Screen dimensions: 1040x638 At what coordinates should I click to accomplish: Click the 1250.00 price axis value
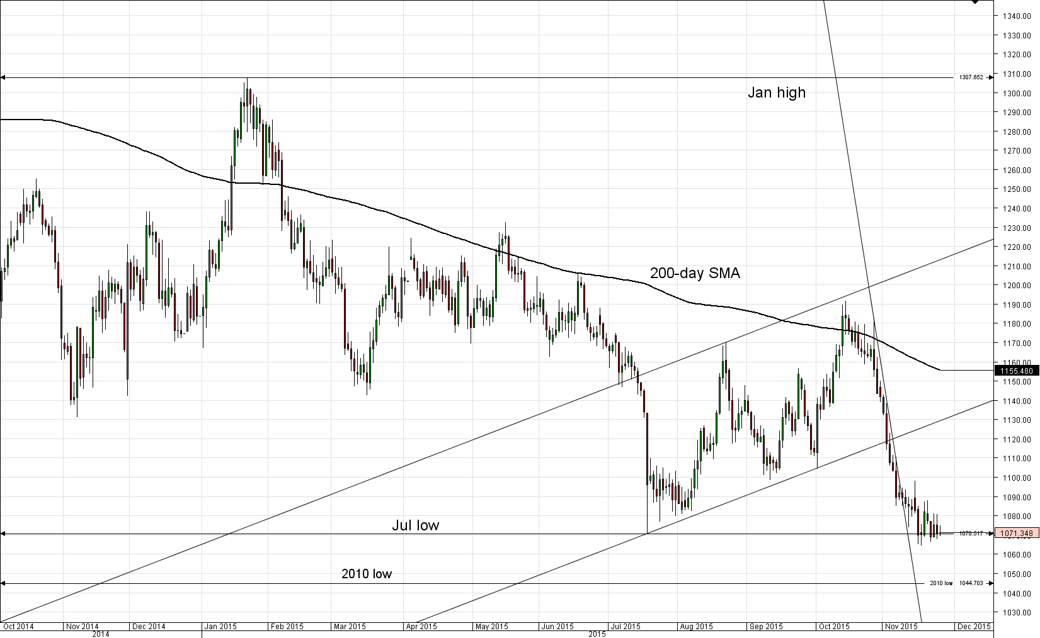pos(1018,189)
